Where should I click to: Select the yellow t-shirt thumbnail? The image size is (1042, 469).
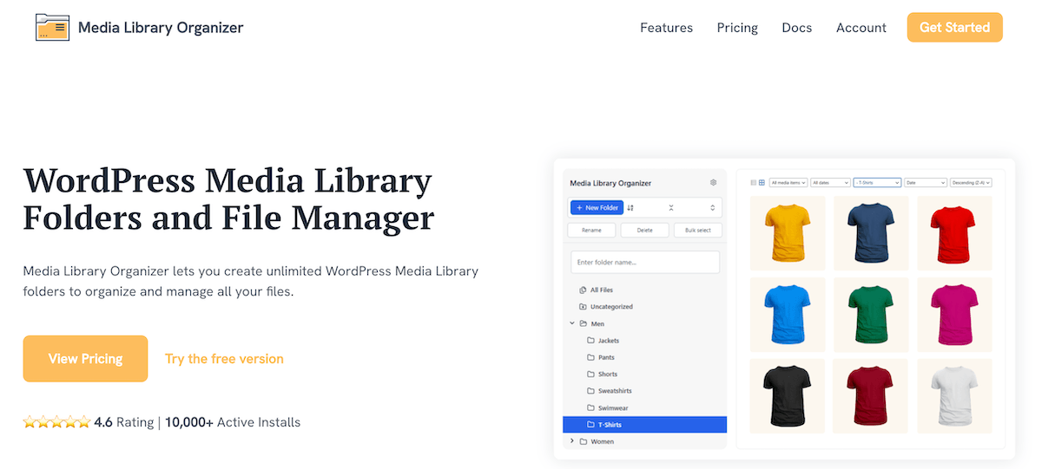(788, 232)
